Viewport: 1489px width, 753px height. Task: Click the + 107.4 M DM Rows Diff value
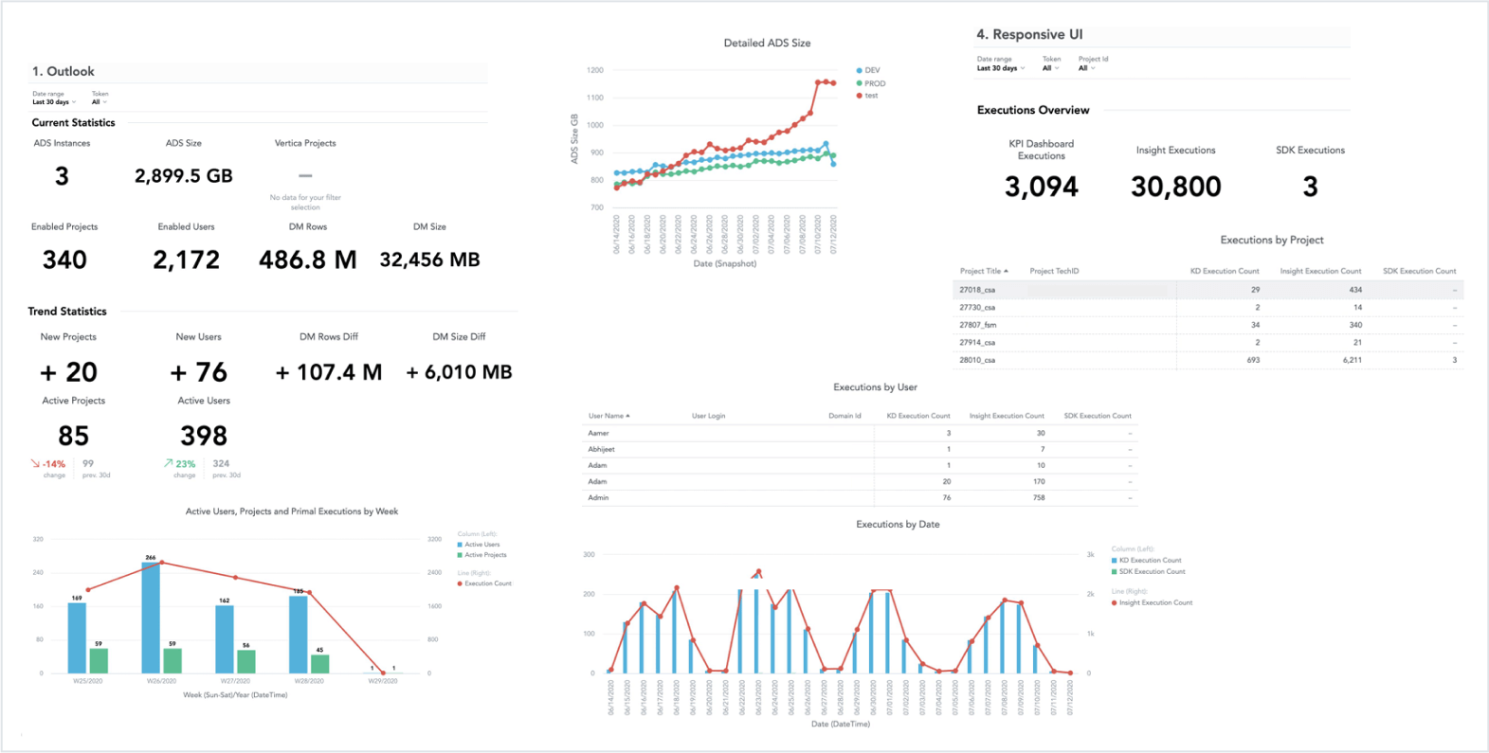pyautogui.click(x=329, y=372)
